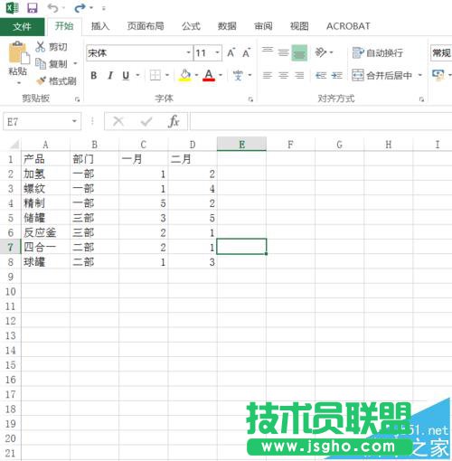Toggle Bold formatting
Viewport: 452px width, 461px height.
(94, 75)
